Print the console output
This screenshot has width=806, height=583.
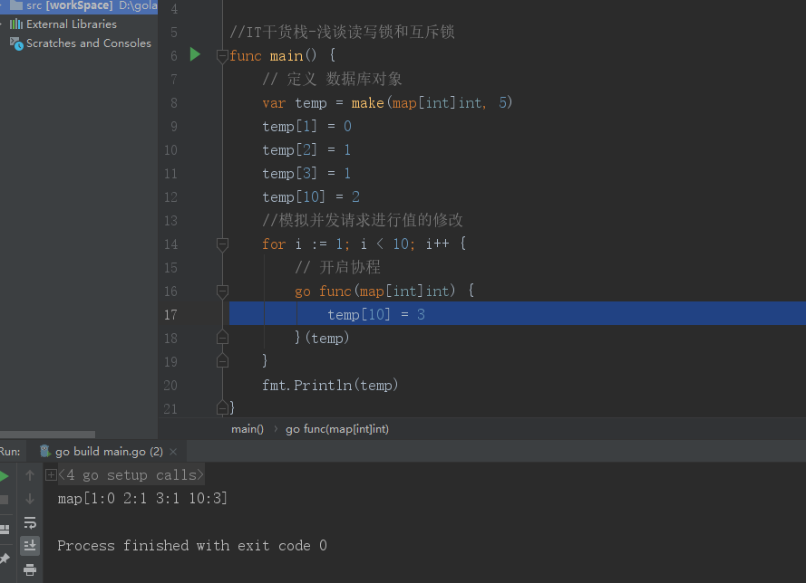[x=30, y=569]
